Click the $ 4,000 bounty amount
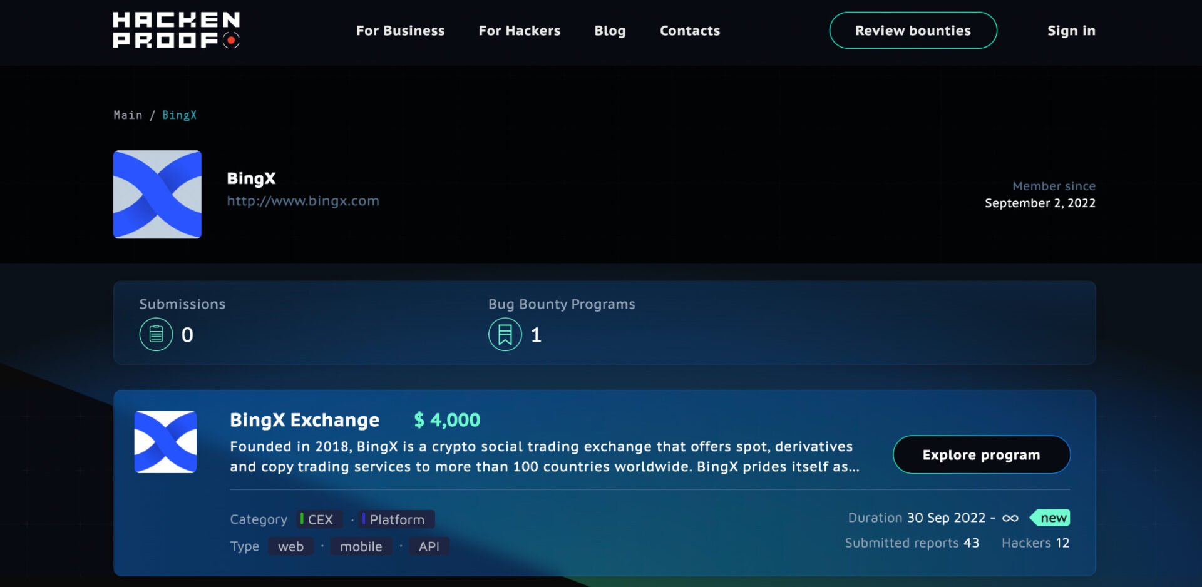The height and width of the screenshot is (587, 1202). tap(447, 420)
